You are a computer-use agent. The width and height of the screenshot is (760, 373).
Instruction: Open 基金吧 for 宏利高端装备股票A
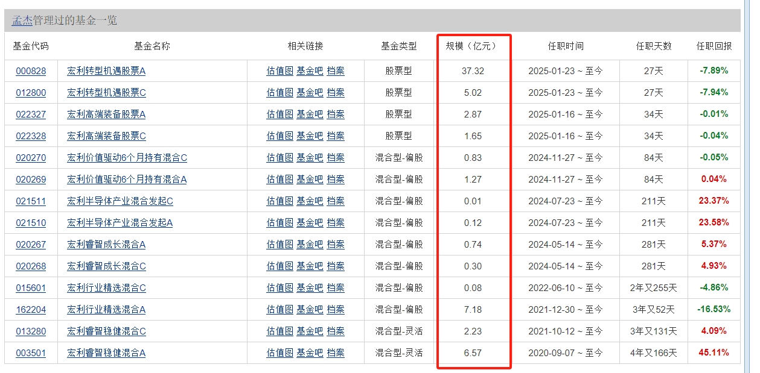pyautogui.click(x=310, y=114)
